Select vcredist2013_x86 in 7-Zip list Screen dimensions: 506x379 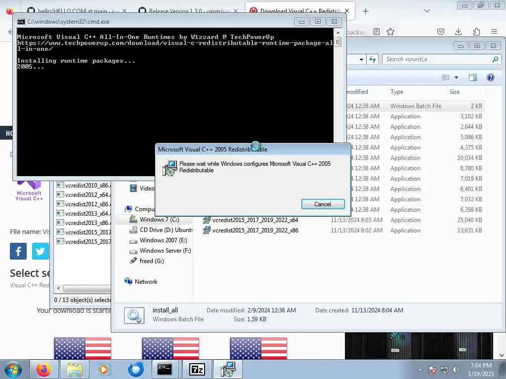(x=84, y=223)
